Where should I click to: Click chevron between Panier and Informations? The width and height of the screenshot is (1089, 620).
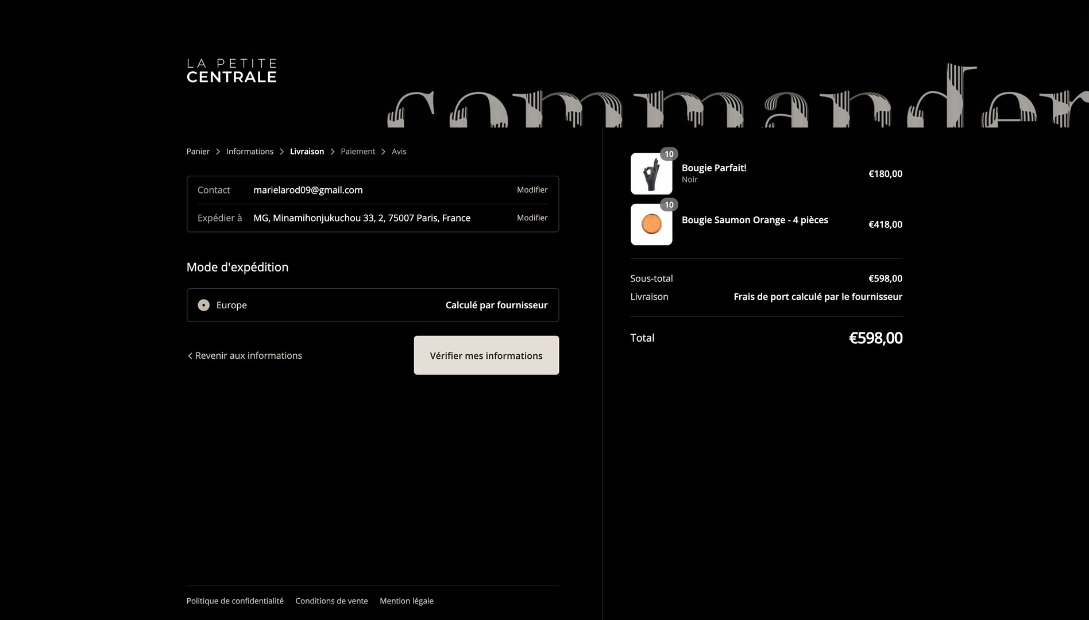point(218,152)
